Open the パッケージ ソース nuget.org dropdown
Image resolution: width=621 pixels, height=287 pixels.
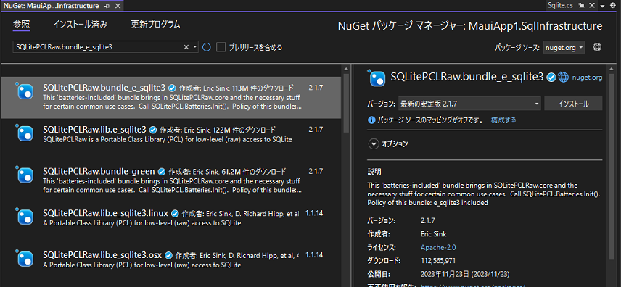click(x=564, y=48)
